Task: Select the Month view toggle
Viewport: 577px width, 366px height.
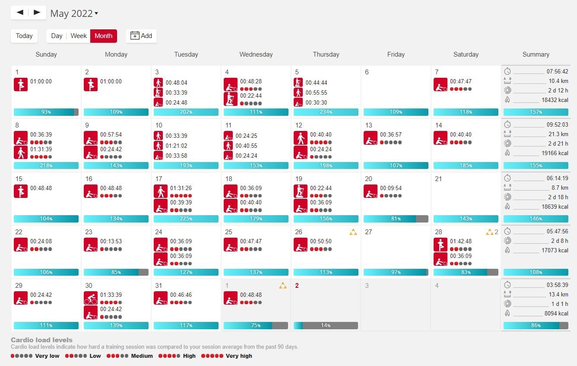Action: click(104, 36)
